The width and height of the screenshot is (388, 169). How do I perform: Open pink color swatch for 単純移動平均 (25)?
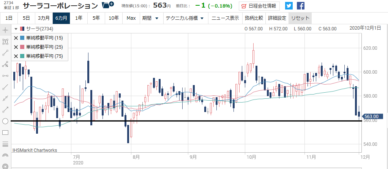[x=22, y=47]
